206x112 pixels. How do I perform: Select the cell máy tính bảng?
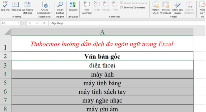[102, 83]
